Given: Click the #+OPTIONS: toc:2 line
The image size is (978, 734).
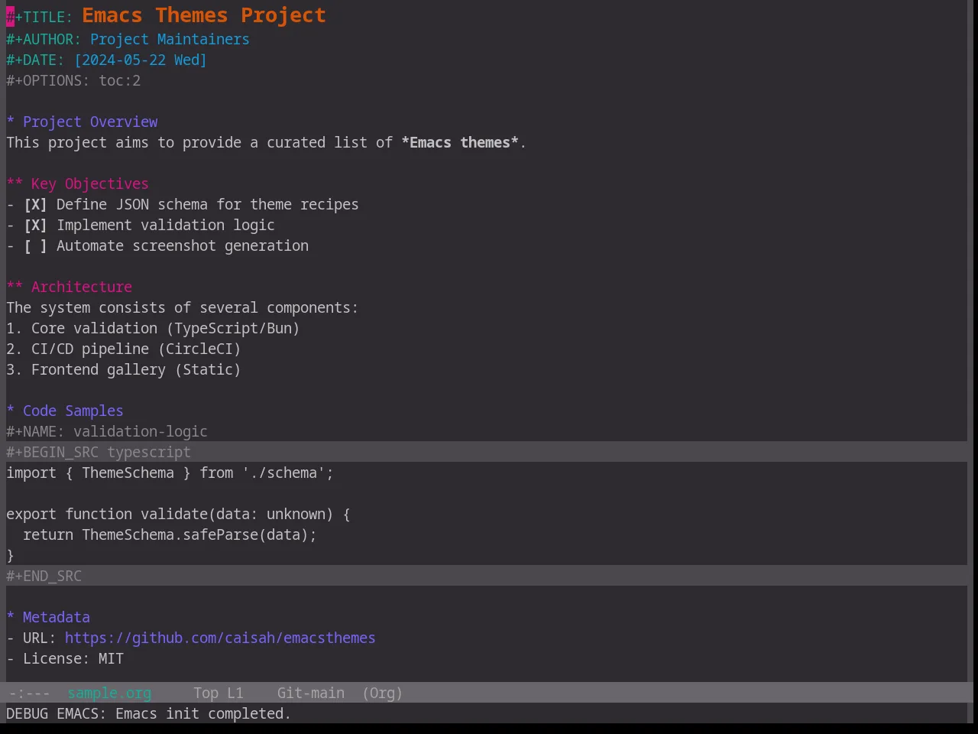Looking at the screenshot, I should click(x=73, y=81).
